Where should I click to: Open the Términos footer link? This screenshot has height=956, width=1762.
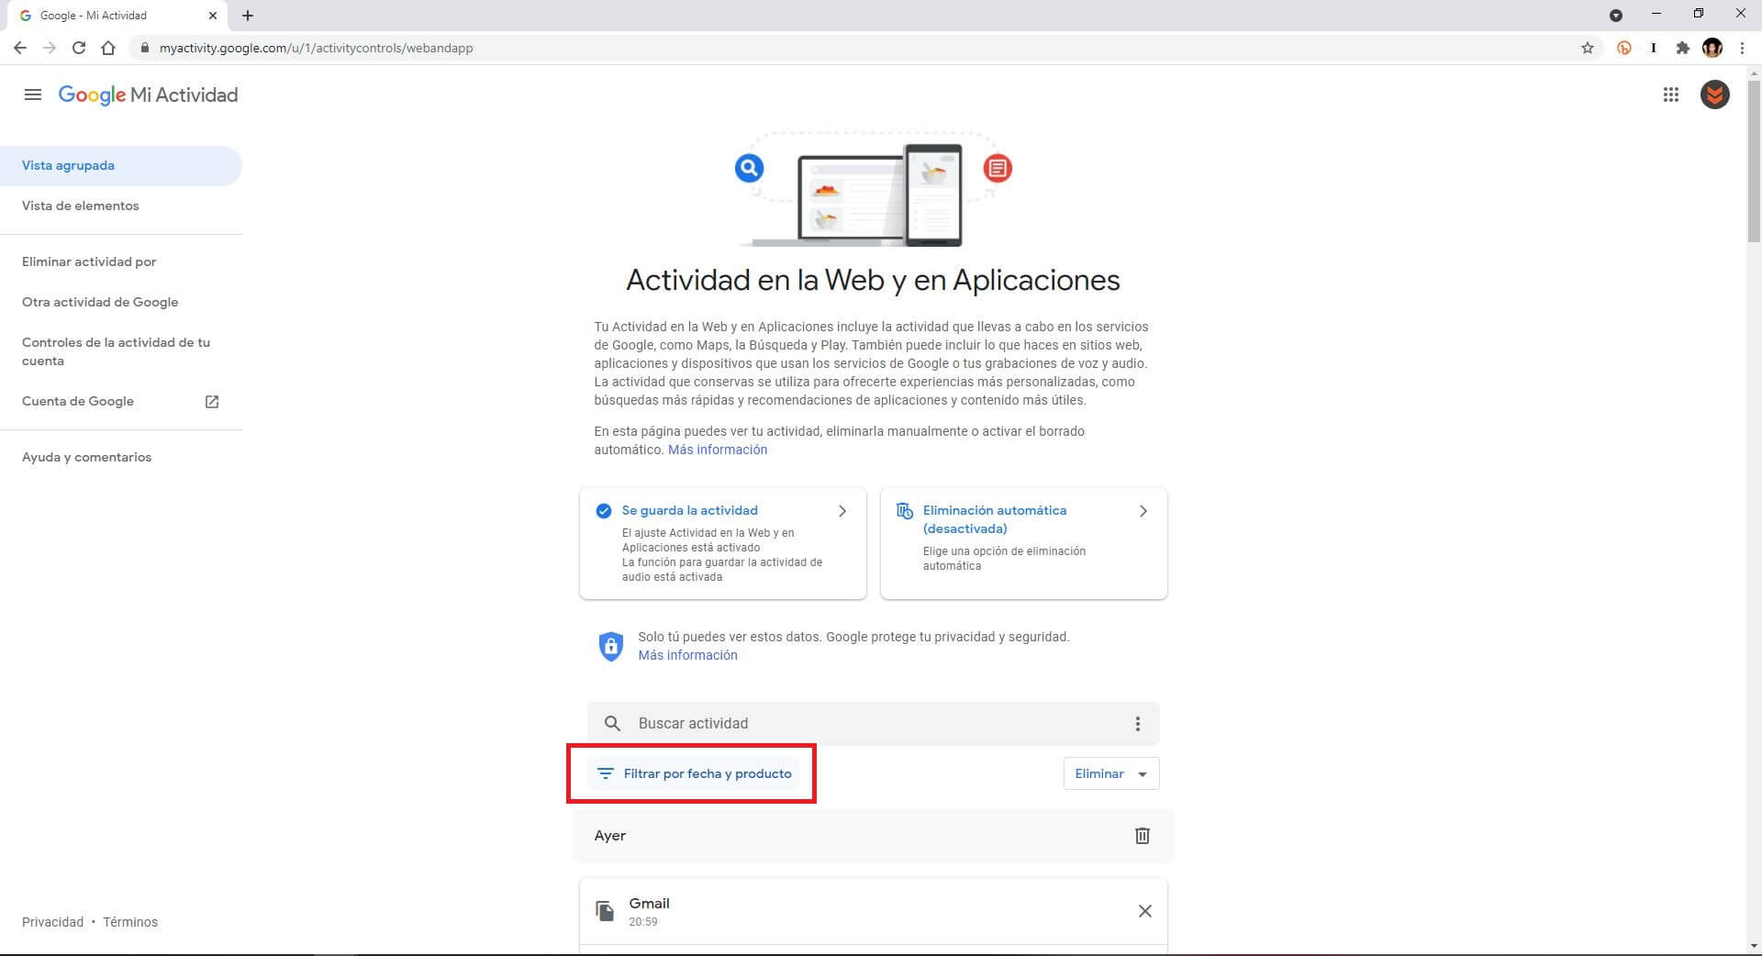(130, 922)
